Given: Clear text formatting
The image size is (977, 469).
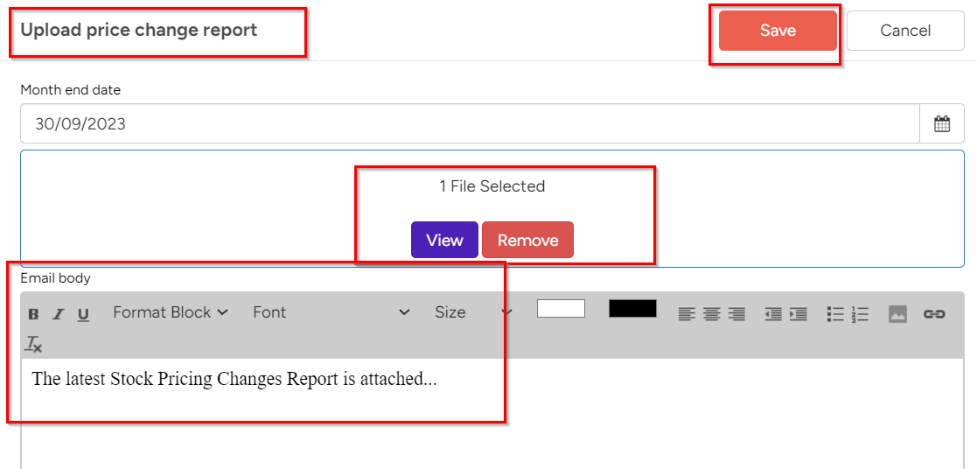Looking at the screenshot, I should point(33,344).
